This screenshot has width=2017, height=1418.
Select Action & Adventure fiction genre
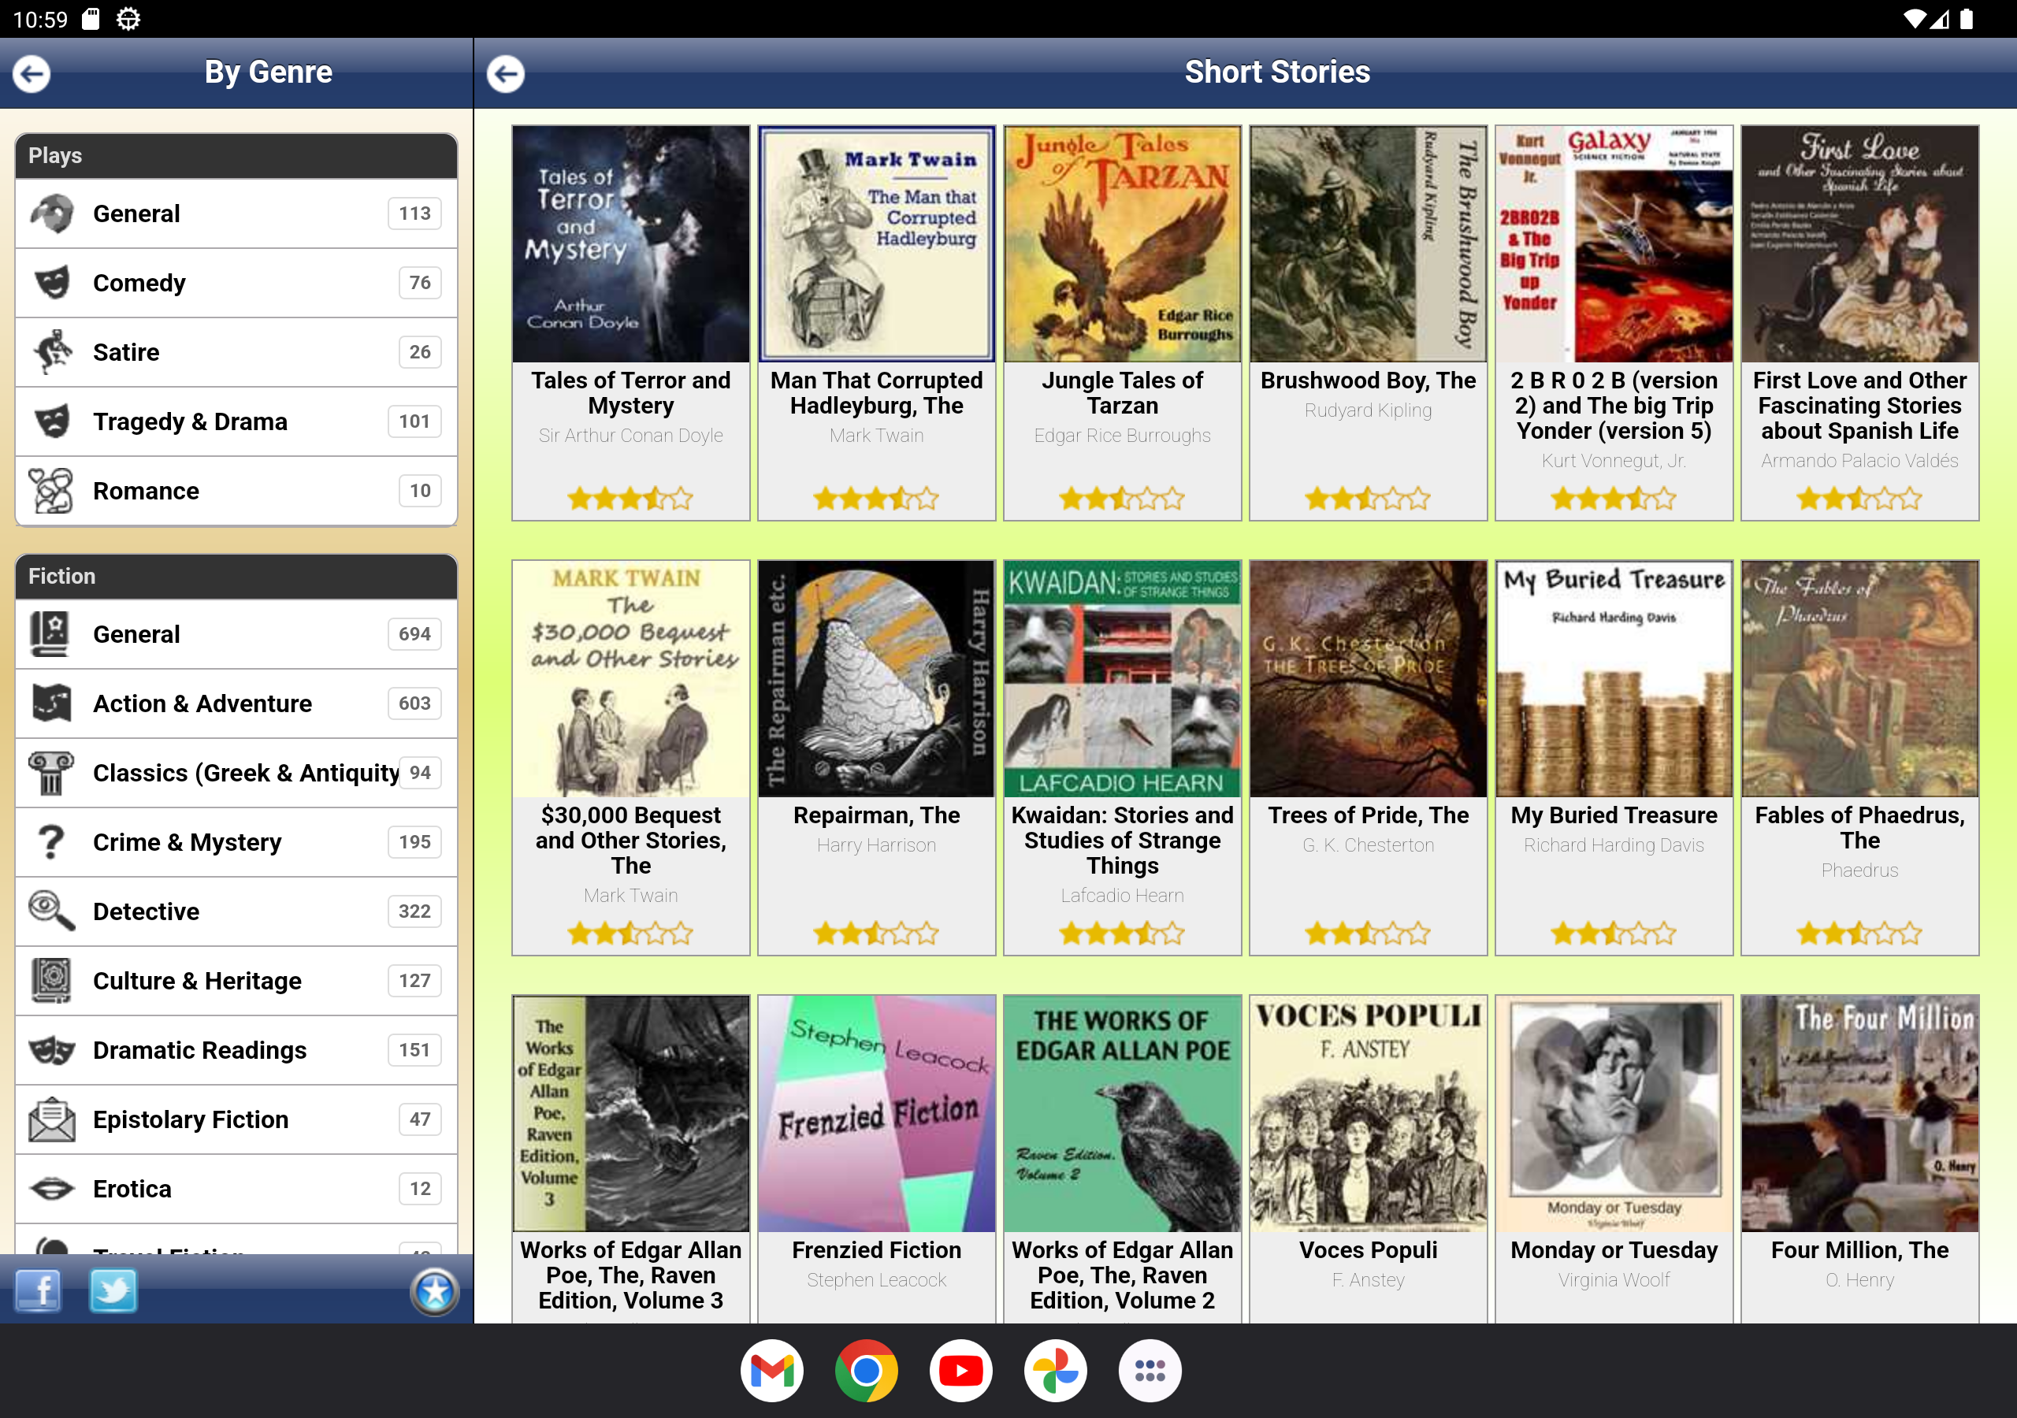click(236, 703)
